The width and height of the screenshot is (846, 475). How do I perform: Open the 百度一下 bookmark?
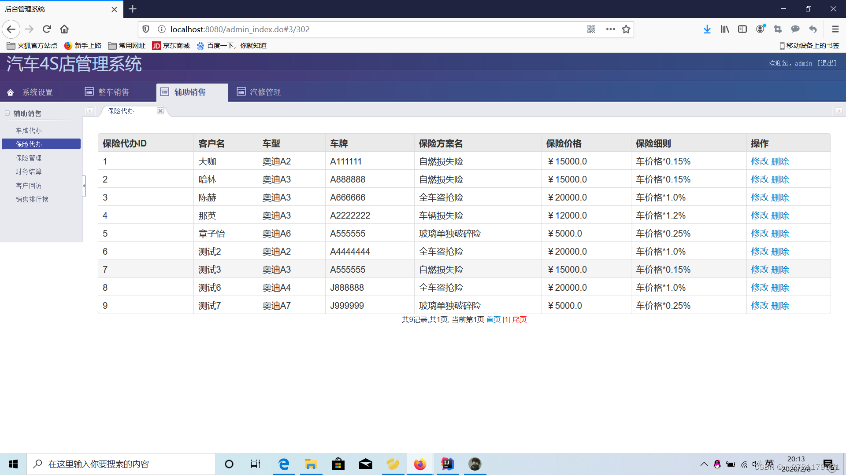(x=232, y=46)
